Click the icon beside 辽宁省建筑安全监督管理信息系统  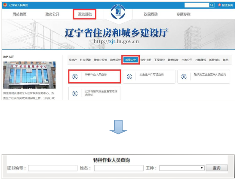pyautogui.click(x=75, y=93)
